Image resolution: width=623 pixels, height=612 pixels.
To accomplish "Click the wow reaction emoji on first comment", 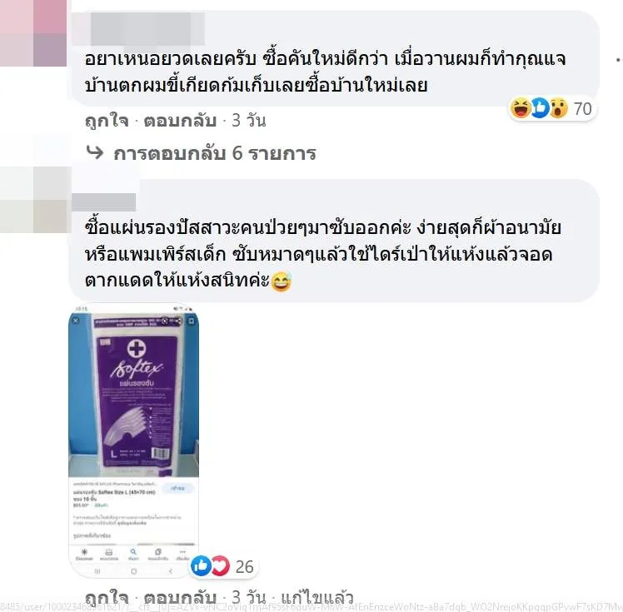I will (558, 108).
